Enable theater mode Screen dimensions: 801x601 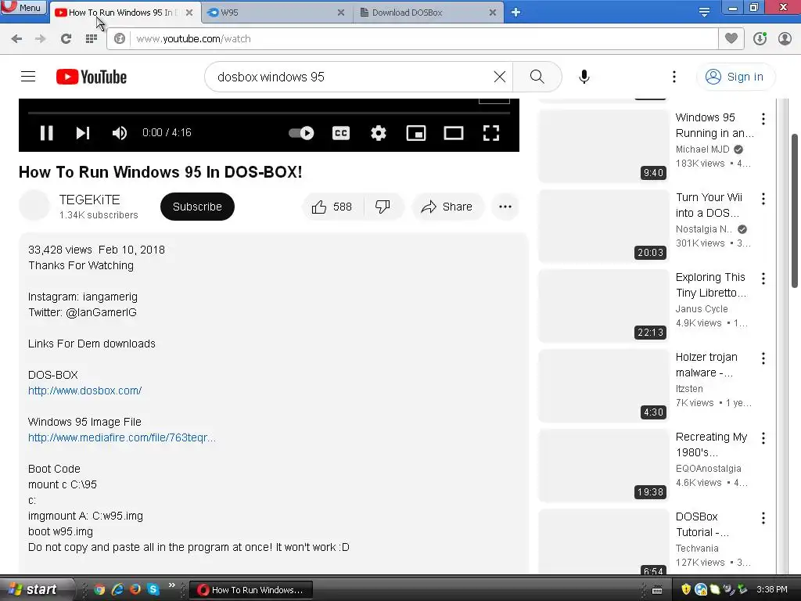[454, 133]
